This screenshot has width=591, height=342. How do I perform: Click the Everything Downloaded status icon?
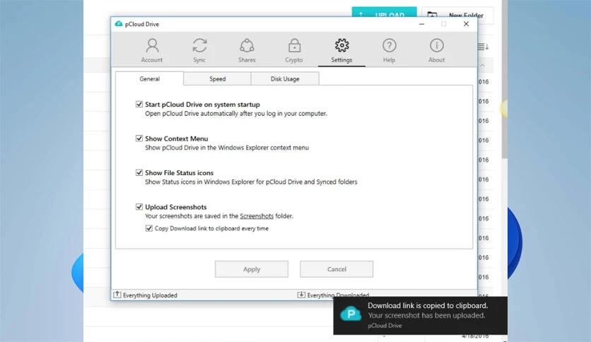[x=301, y=295]
